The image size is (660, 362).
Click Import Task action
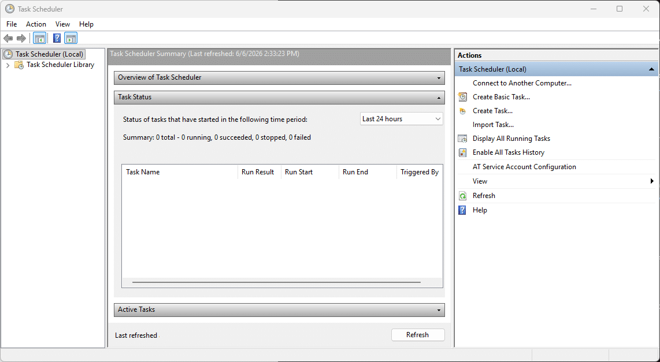coord(494,125)
